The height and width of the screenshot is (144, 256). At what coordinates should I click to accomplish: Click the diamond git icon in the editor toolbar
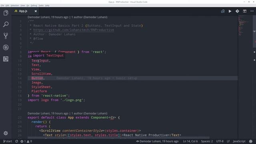[237, 11]
